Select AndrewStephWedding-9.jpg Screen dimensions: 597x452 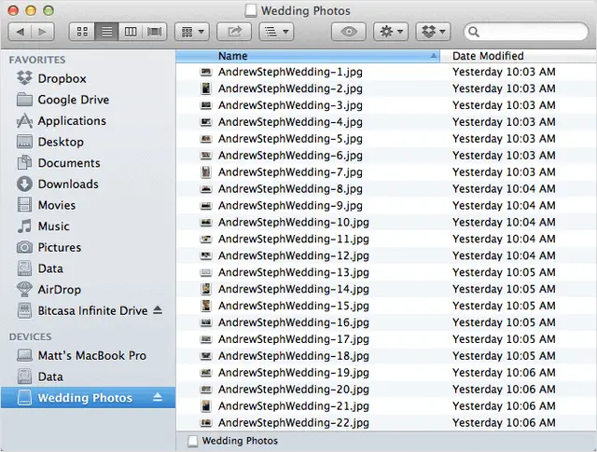(x=386, y=206)
